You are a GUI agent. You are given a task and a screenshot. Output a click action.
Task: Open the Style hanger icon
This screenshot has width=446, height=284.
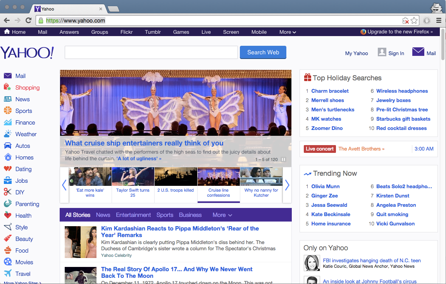tap(8, 227)
